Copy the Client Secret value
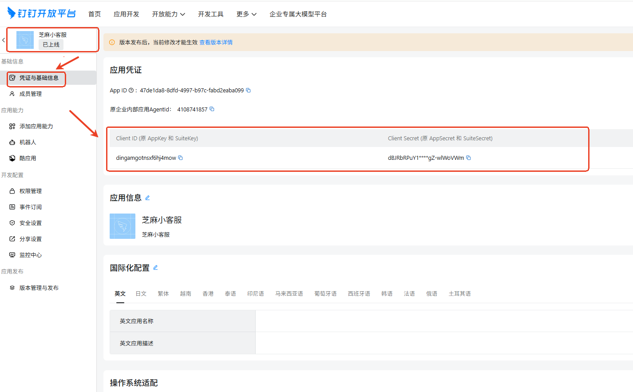This screenshot has width=633, height=392. coord(468,158)
